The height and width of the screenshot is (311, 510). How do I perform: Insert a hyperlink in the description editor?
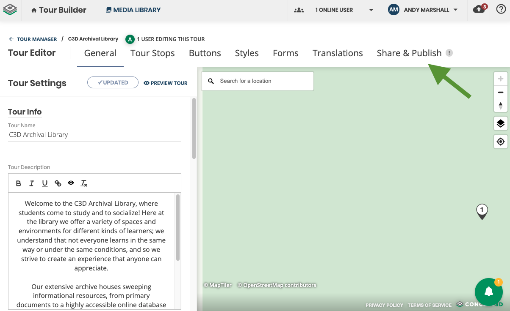click(58, 183)
